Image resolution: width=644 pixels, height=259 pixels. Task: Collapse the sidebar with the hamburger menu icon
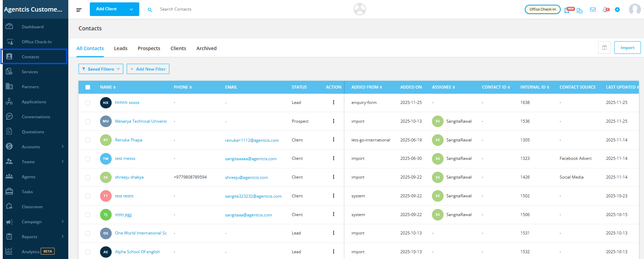pos(79,10)
